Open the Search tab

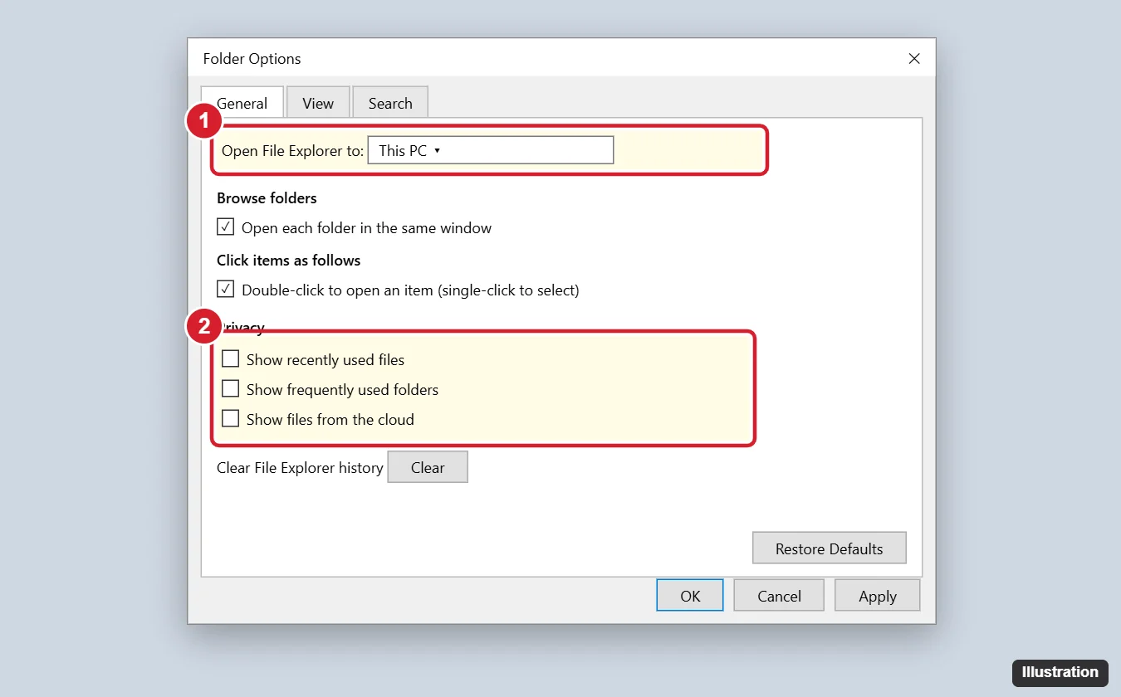coord(390,103)
